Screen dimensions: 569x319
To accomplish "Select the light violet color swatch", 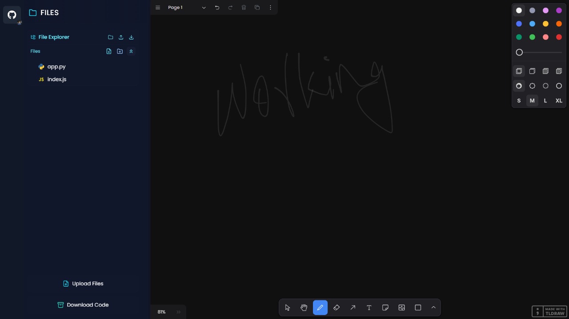I will pyautogui.click(x=545, y=11).
